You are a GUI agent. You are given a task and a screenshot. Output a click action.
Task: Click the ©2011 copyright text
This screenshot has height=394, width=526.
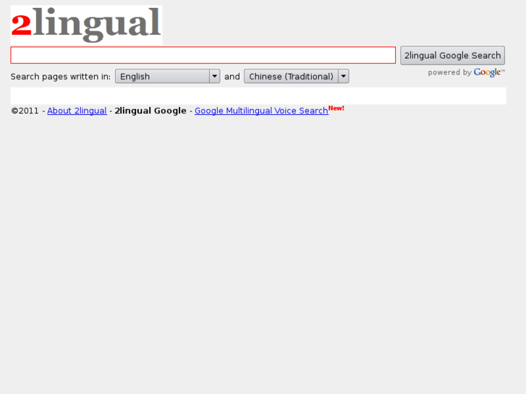coord(25,111)
